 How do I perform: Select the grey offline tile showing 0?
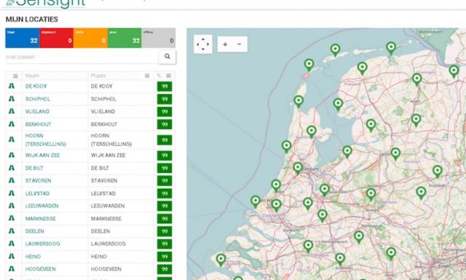[x=159, y=38]
